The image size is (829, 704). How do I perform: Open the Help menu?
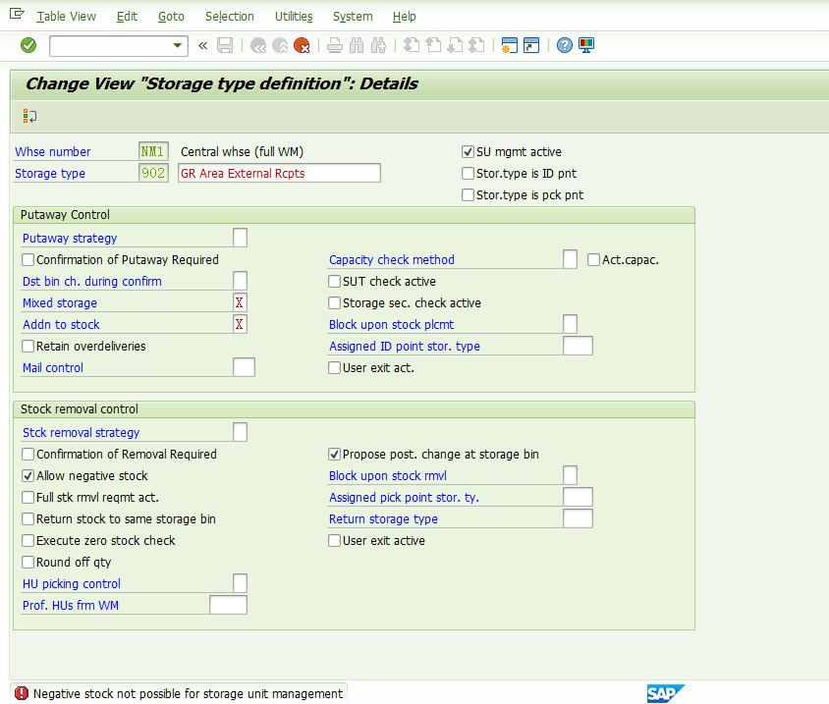pyautogui.click(x=404, y=17)
